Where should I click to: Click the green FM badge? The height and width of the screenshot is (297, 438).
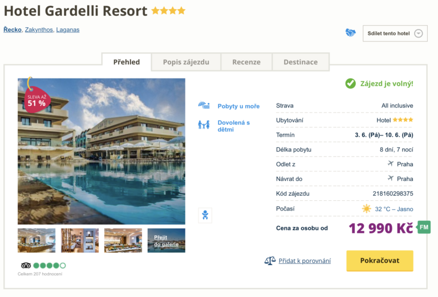424,228
